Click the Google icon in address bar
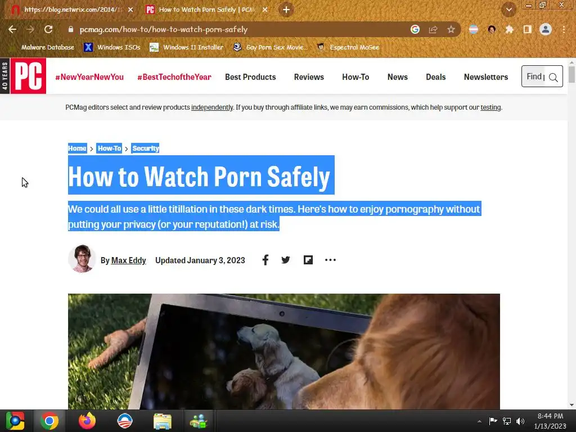The height and width of the screenshot is (432, 576). point(415,29)
